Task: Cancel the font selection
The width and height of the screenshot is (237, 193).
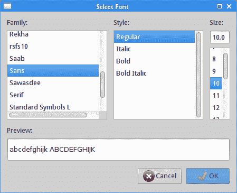Action: tap(159, 176)
